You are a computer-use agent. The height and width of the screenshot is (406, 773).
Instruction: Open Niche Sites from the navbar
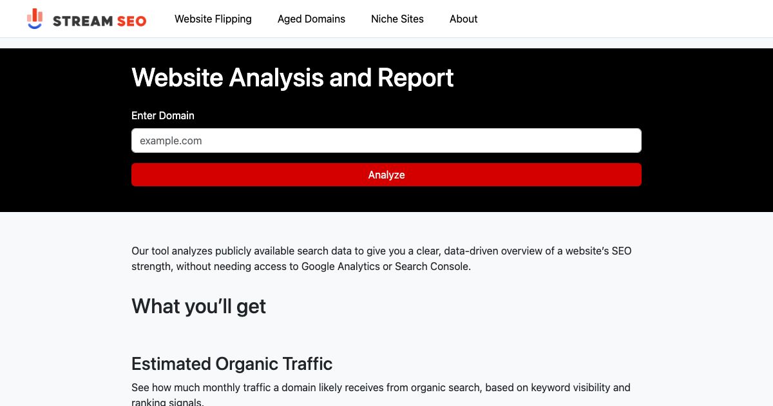pyautogui.click(x=397, y=19)
